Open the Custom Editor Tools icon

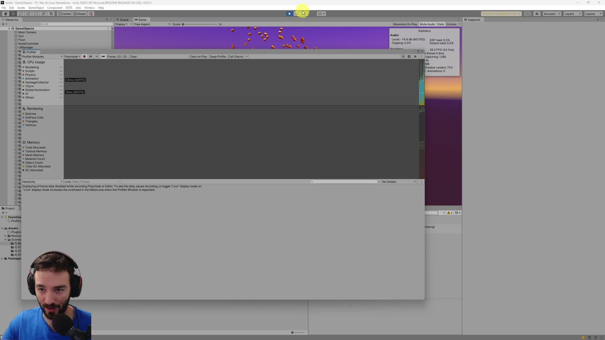click(51, 14)
